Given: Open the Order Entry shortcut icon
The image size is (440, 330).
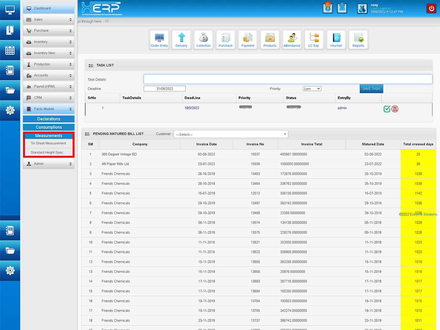Looking at the screenshot, I should [159, 40].
